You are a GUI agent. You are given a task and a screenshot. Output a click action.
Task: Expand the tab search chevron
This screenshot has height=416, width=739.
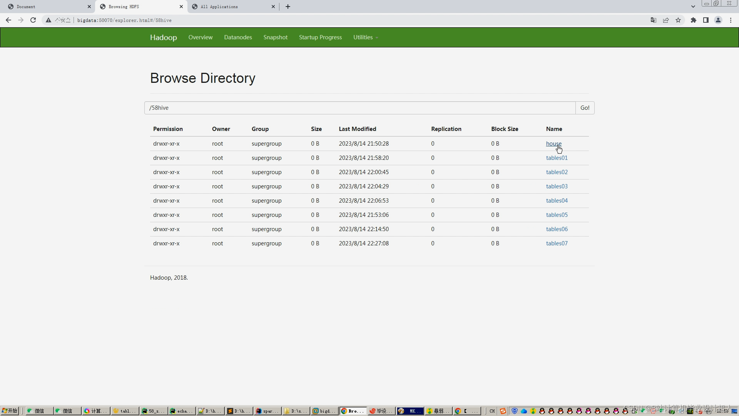(693, 7)
